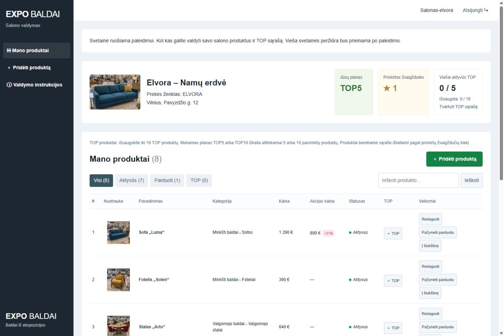
Task: Open Sofa „Luma“ product thumbnail
Action: [x=118, y=233]
